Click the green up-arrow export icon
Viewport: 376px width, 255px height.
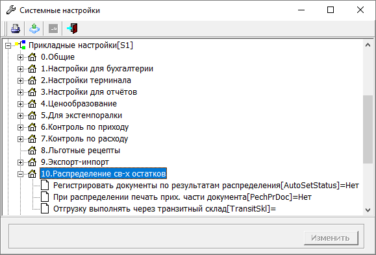[34, 29]
